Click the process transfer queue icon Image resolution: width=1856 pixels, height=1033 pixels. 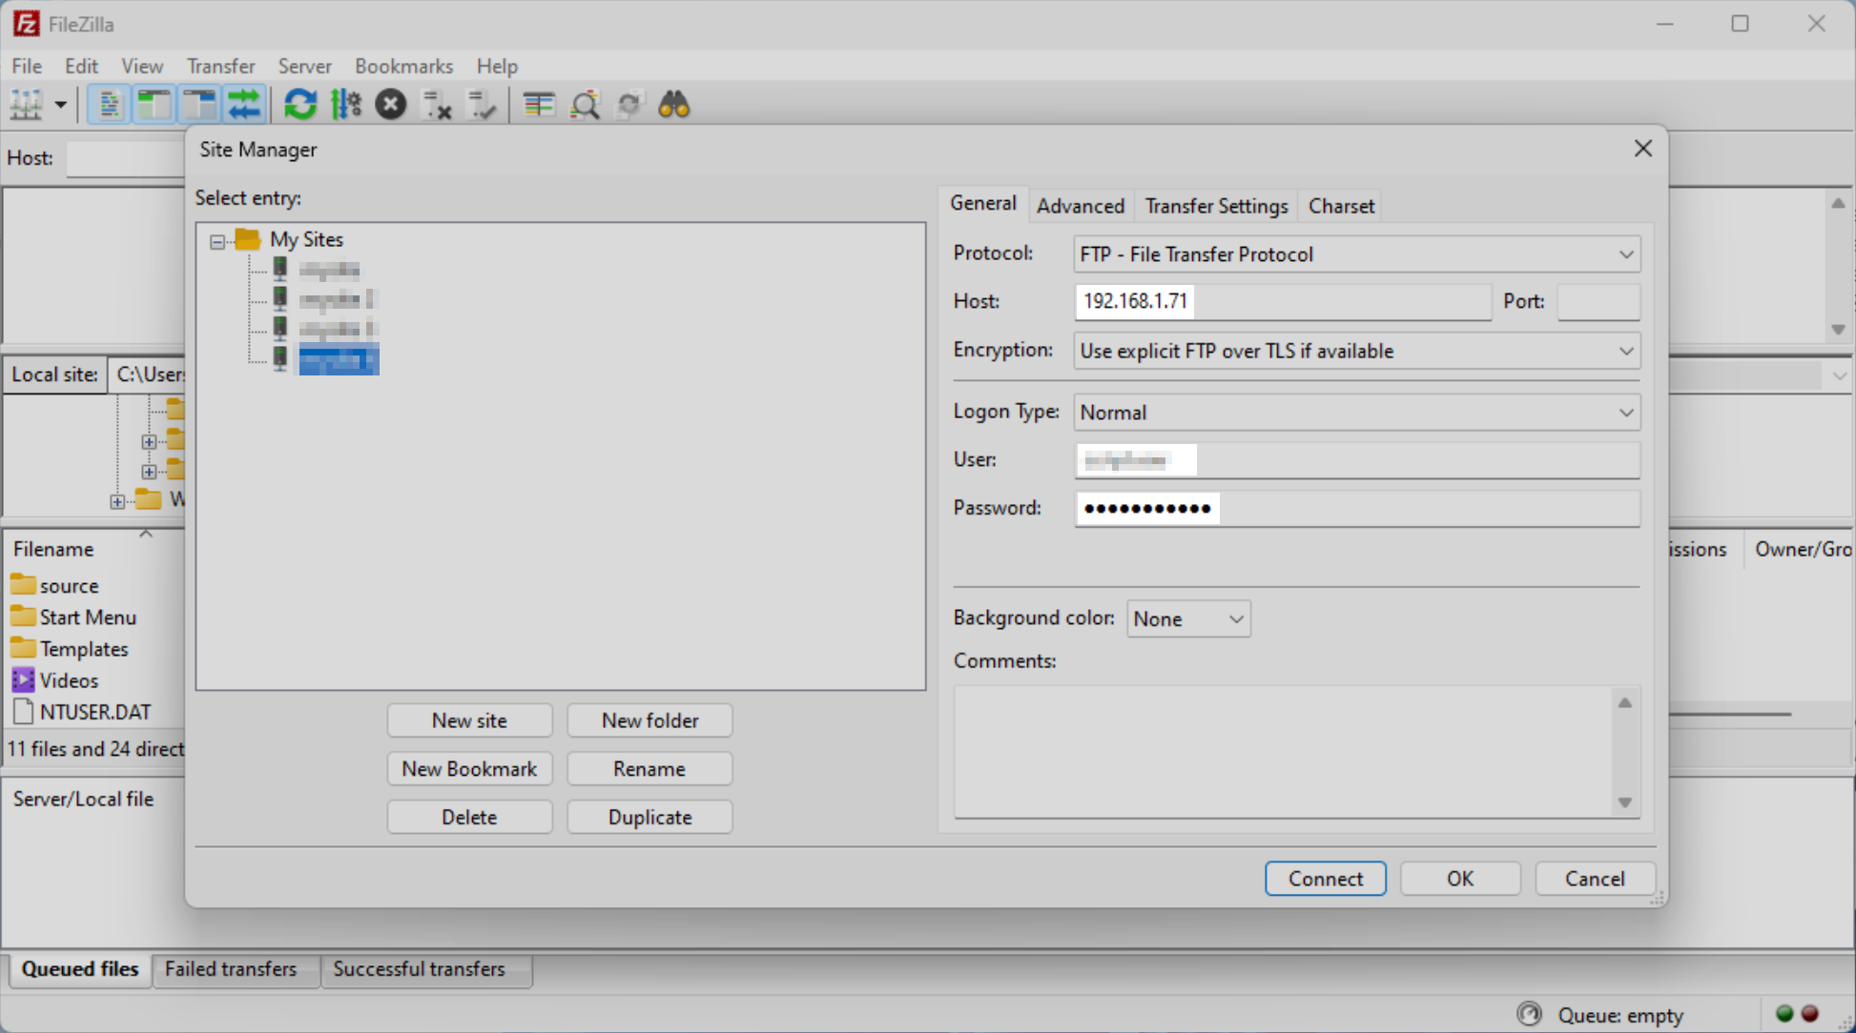pyautogui.click(x=345, y=105)
